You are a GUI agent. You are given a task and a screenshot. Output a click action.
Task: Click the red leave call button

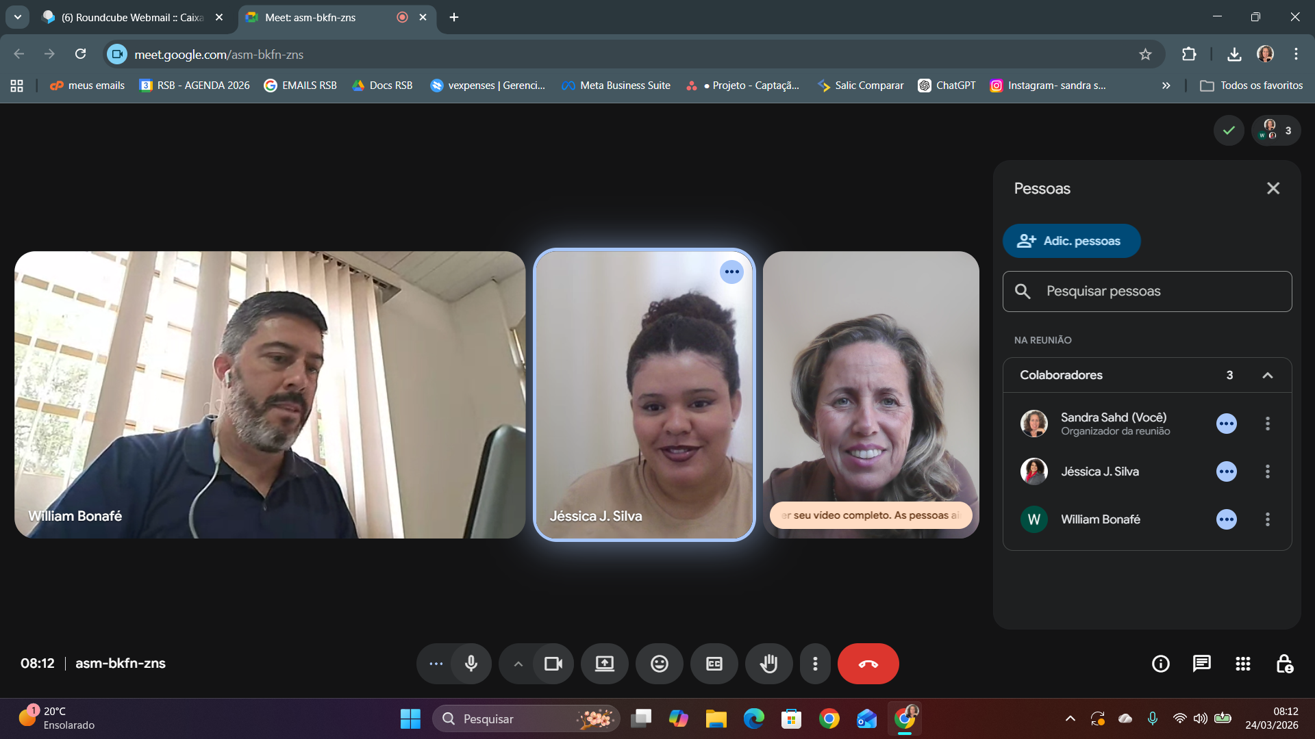[x=868, y=664]
